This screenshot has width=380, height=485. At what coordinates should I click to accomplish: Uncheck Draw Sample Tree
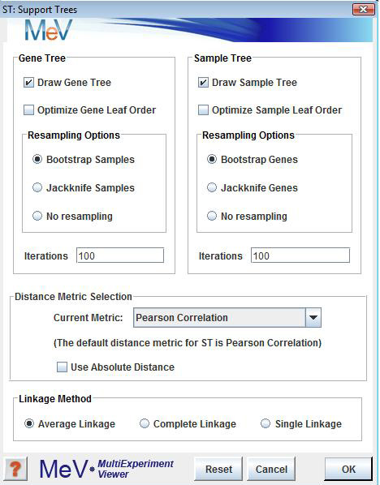pos(203,83)
